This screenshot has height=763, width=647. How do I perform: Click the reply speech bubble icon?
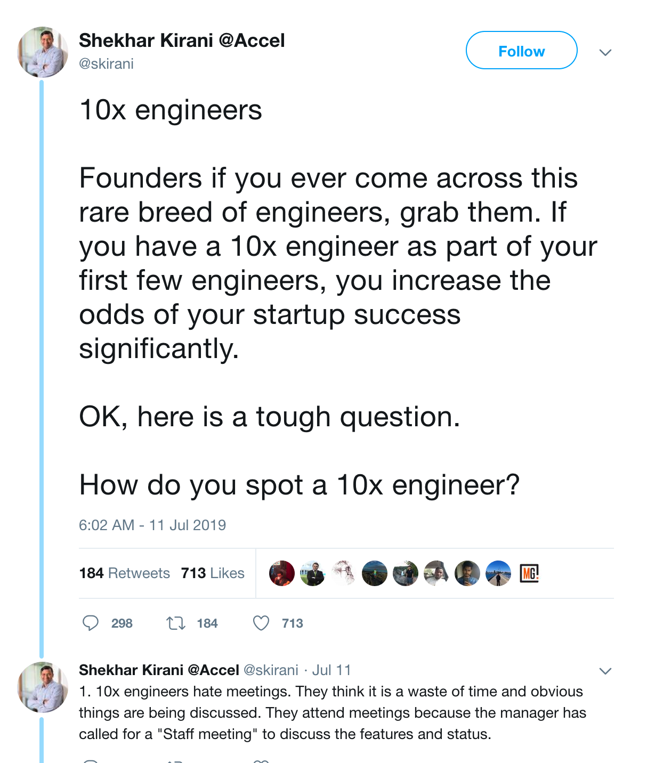click(91, 623)
